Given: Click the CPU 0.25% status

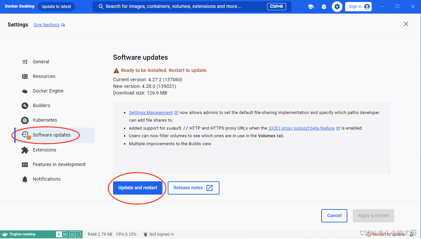Looking at the screenshot, I should tap(126, 234).
